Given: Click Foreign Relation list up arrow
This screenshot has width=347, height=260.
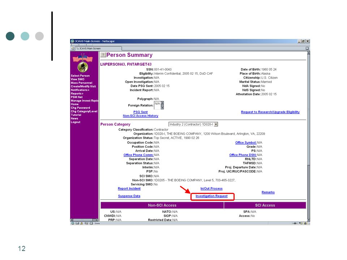Looking at the screenshot, I should [162, 103].
